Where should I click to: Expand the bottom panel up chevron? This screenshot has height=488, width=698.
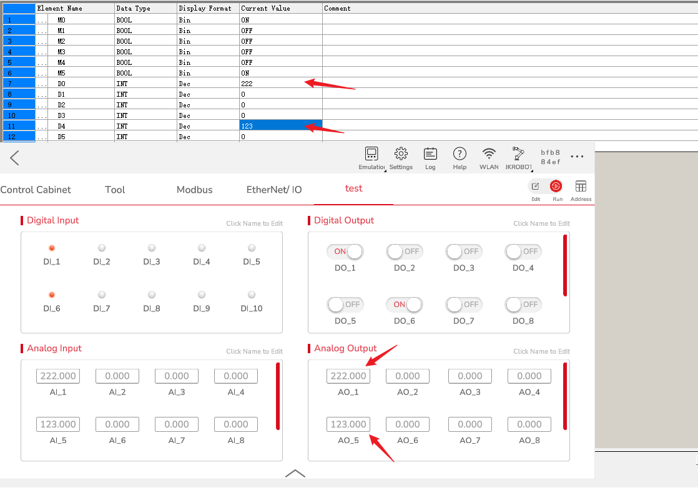pyautogui.click(x=295, y=474)
